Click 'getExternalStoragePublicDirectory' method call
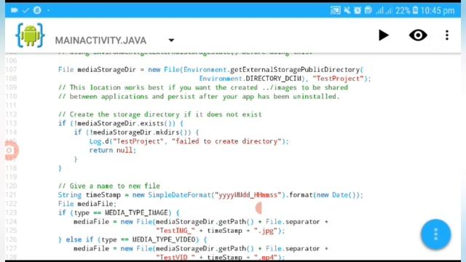 (295, 70)
